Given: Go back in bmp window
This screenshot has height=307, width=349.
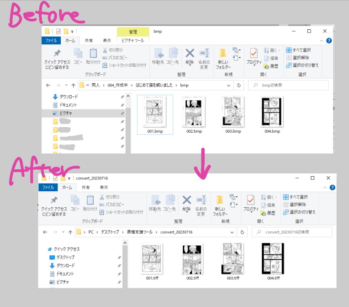Looking at the screenshot, I should (x=48, y=85).
